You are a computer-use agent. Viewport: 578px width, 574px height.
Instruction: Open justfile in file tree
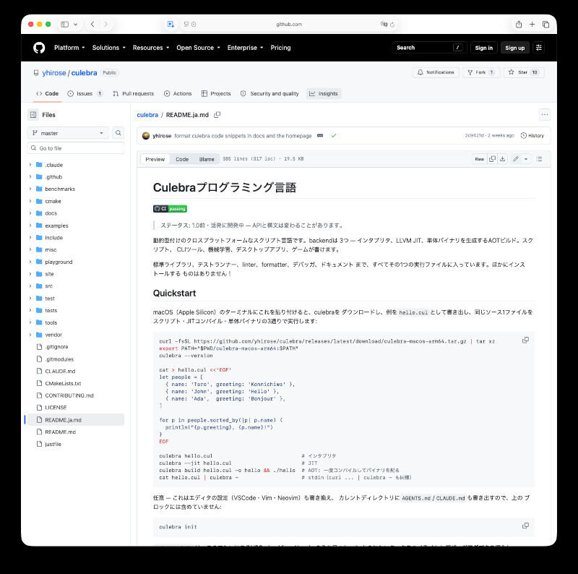pos(53,444)
